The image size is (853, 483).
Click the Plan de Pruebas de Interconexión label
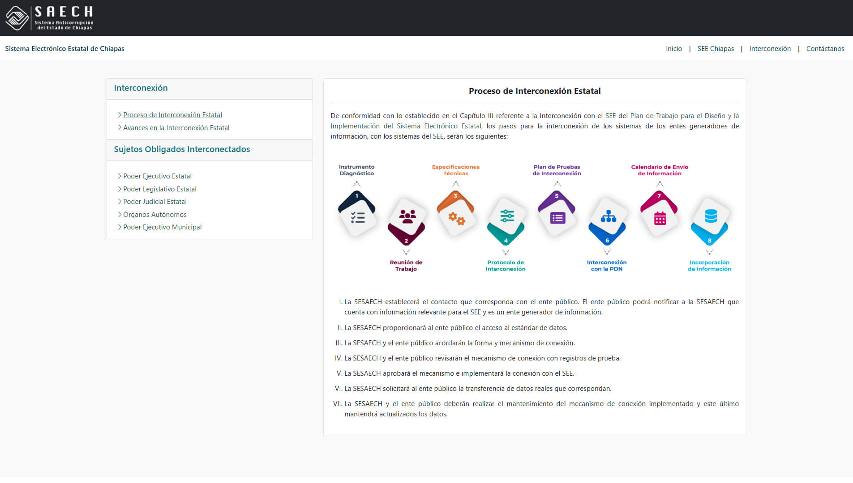click(x=557, y=170)
